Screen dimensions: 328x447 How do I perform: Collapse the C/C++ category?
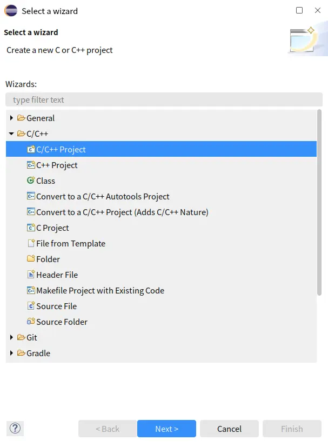[11, 134]
